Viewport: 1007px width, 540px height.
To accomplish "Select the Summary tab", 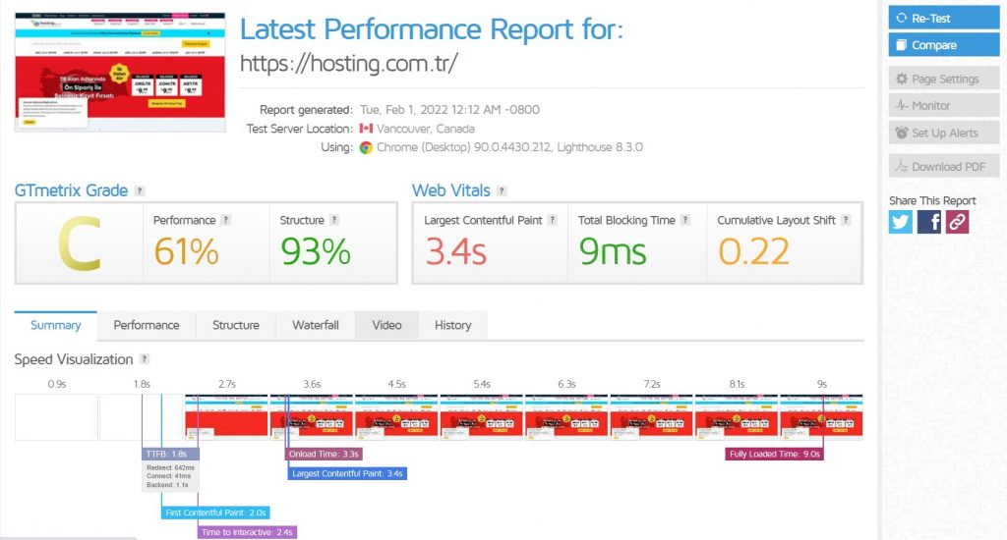I will tap(56, 326).
